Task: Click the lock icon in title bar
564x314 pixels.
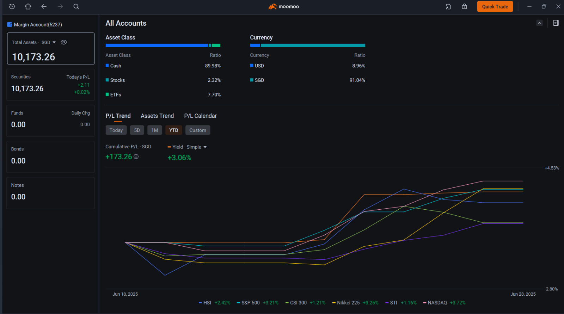Action: [465, 6]
